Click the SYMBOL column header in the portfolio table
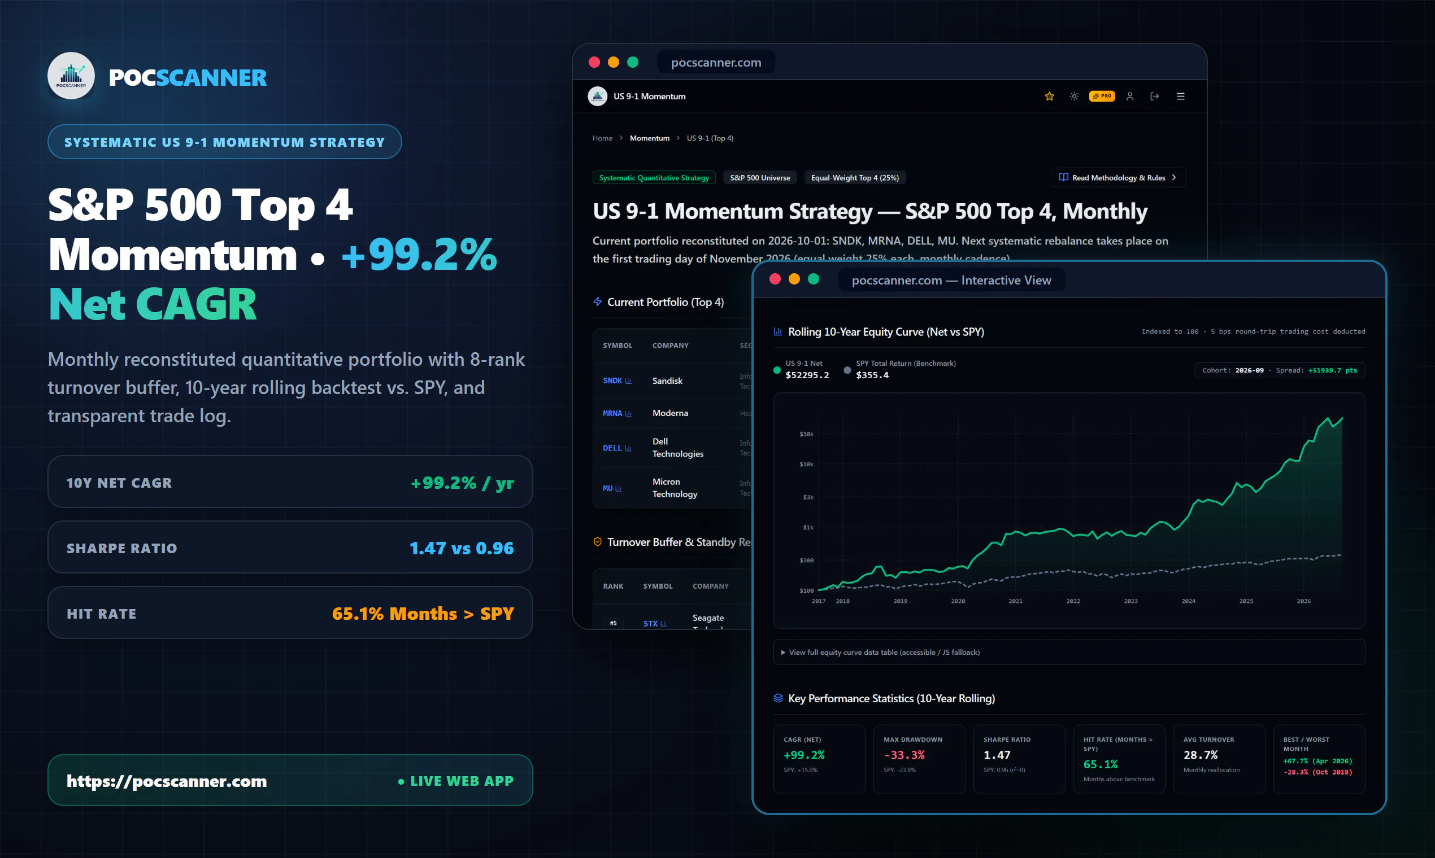Viewport: 1435px width, 858px height. point(618,346)
